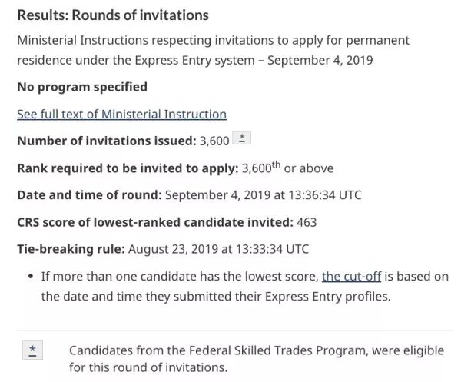
Task: Click the "Results: Rounds of invitations" heading
Action: pos(113,15)
